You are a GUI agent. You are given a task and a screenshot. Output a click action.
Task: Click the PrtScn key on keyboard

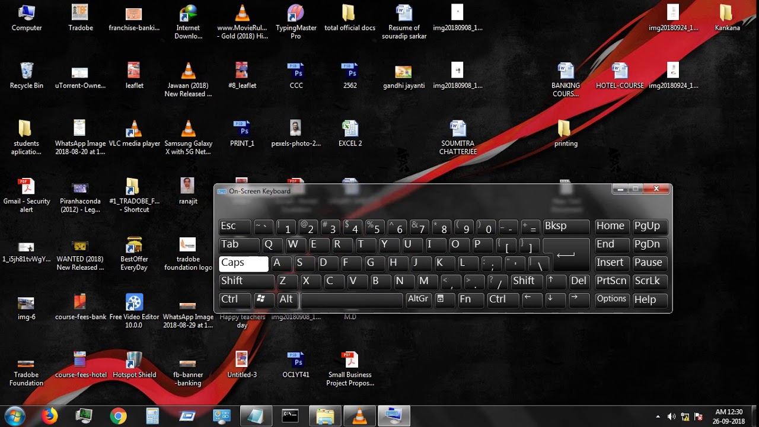[x=611, y=282]
